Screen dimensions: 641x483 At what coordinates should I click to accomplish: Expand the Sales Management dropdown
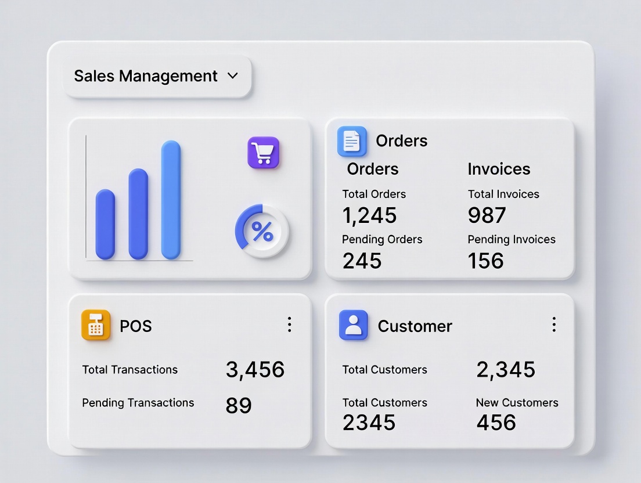pos(157,76)
